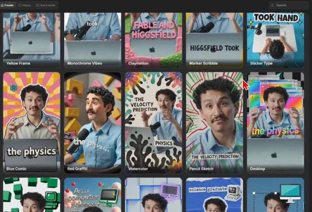Open the How it works tab
The width and height of the screenshot is (312, 212).
45,5
